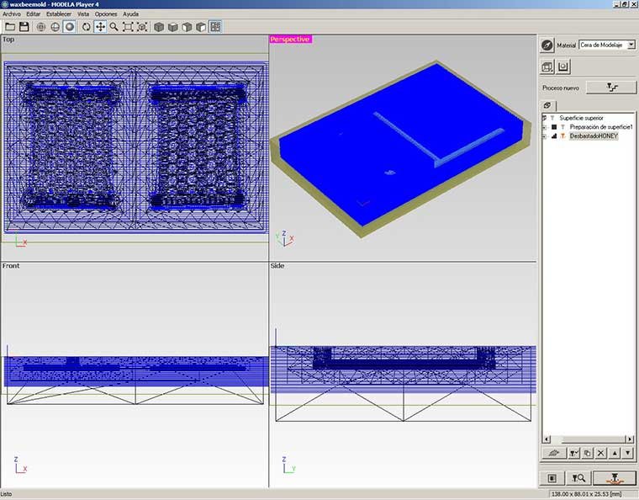Open the Ayuda menu
Viewport: 639px width, 500px height.
[131, 13]
